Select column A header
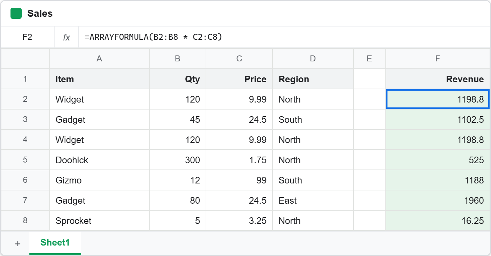 point(99,59)
